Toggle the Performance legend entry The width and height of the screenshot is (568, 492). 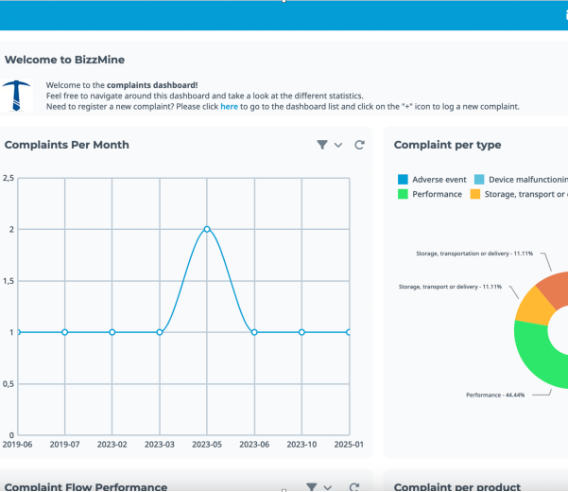[x=430, y=194]
